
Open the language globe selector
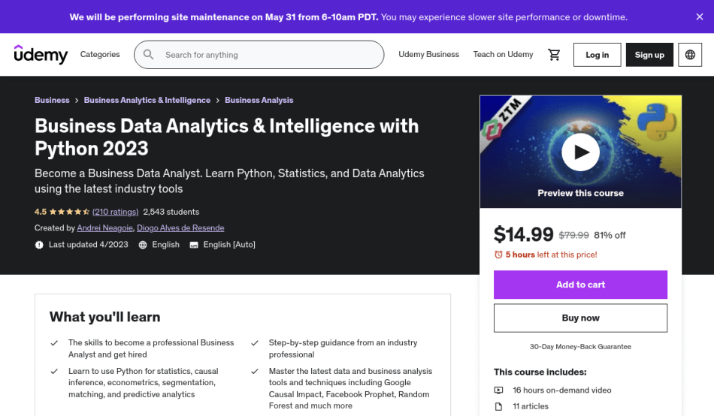click(x=690, y=55)
